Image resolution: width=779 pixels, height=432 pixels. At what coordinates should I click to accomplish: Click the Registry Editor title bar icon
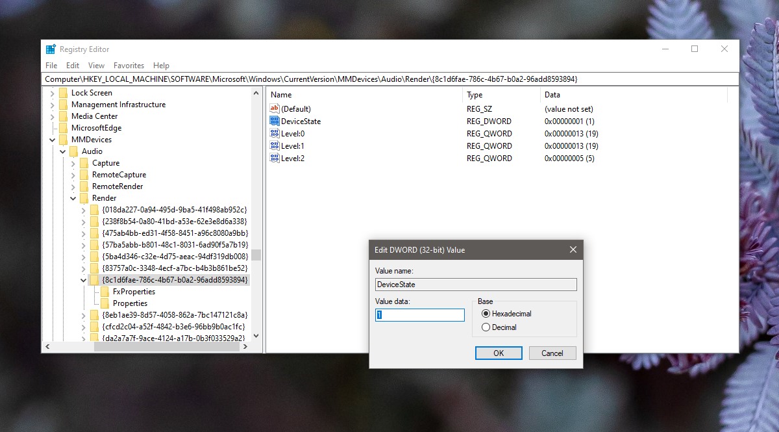(x=51, y=49)
